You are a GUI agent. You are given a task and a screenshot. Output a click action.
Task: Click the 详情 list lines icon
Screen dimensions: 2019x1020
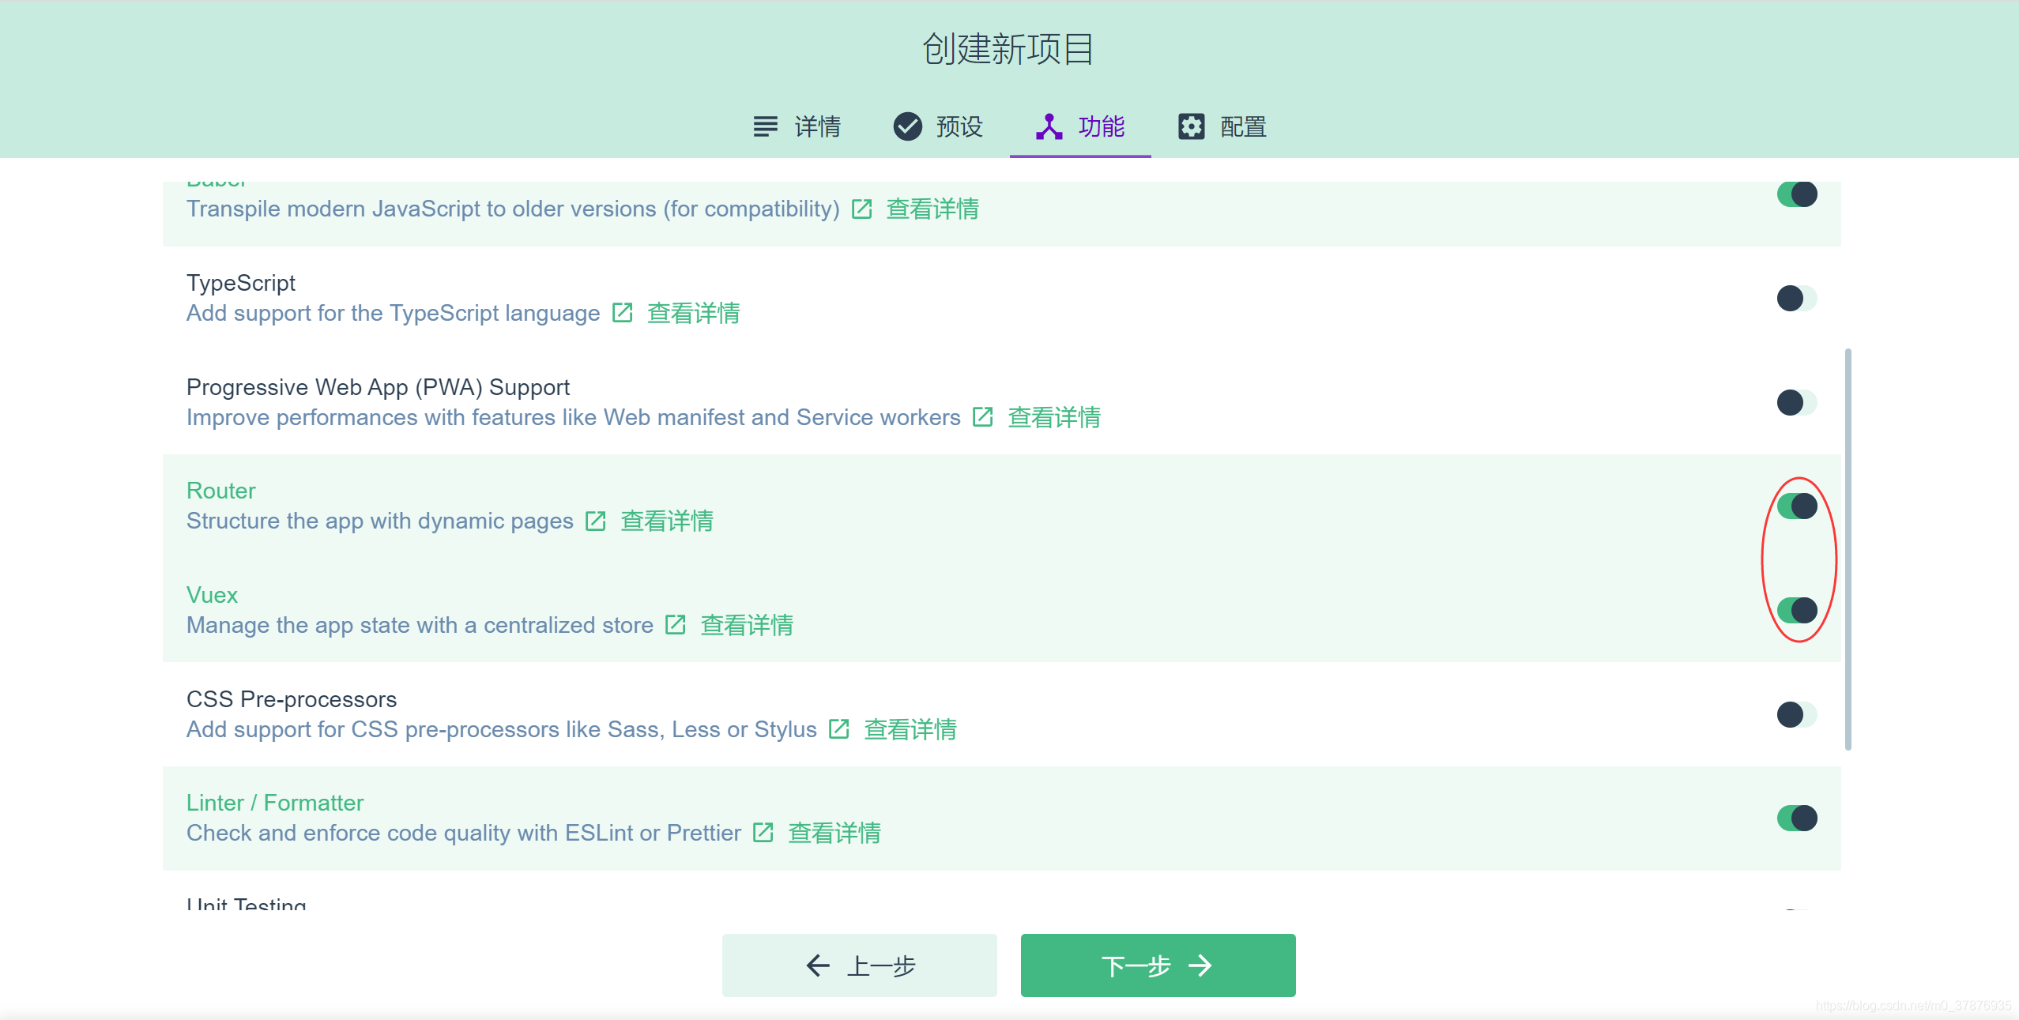765,126
